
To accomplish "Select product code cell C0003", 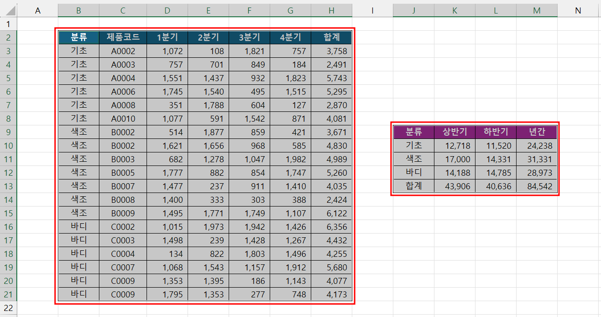I will pyautogui.click(x=123, y=241).
